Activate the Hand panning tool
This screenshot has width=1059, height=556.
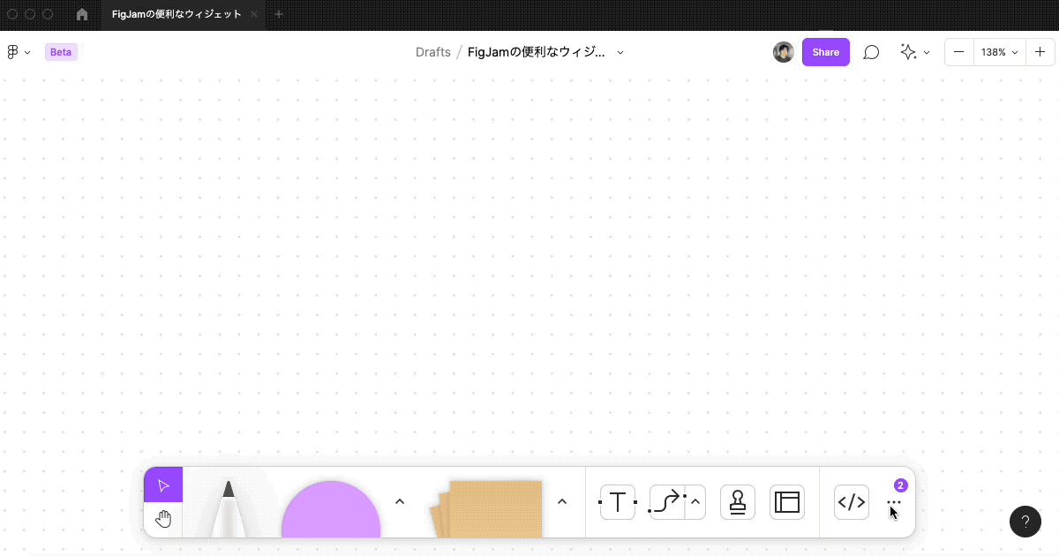[x=163, y=519]
